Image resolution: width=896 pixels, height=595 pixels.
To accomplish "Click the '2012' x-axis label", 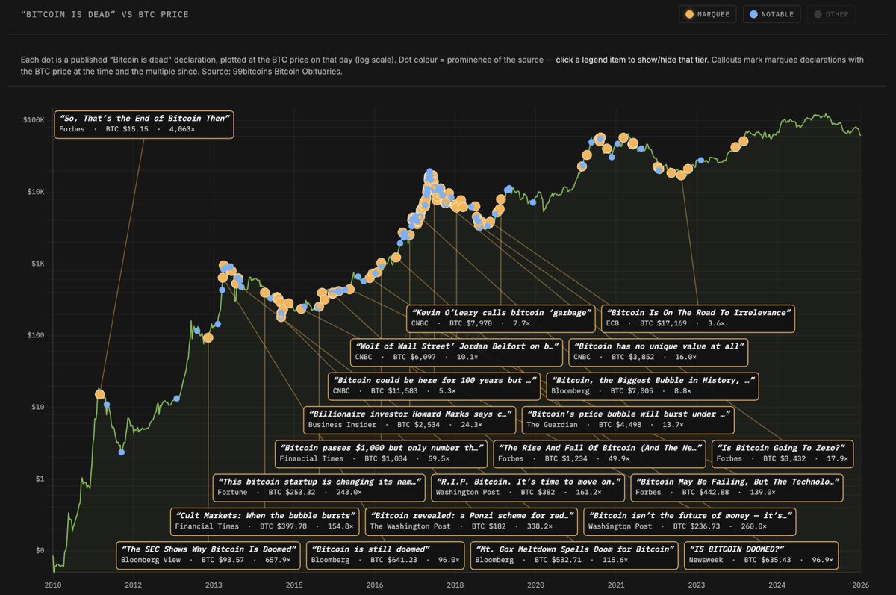I will pos(133,585).
